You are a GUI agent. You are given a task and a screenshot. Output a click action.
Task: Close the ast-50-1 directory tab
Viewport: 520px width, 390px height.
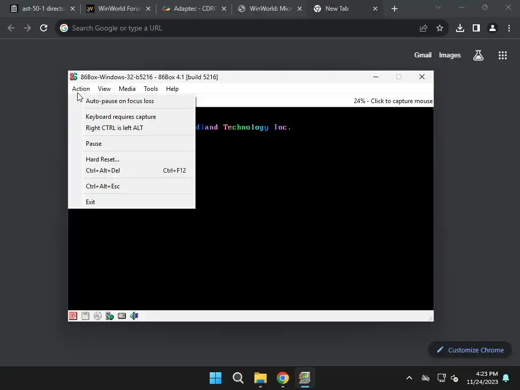click(73, 9)
